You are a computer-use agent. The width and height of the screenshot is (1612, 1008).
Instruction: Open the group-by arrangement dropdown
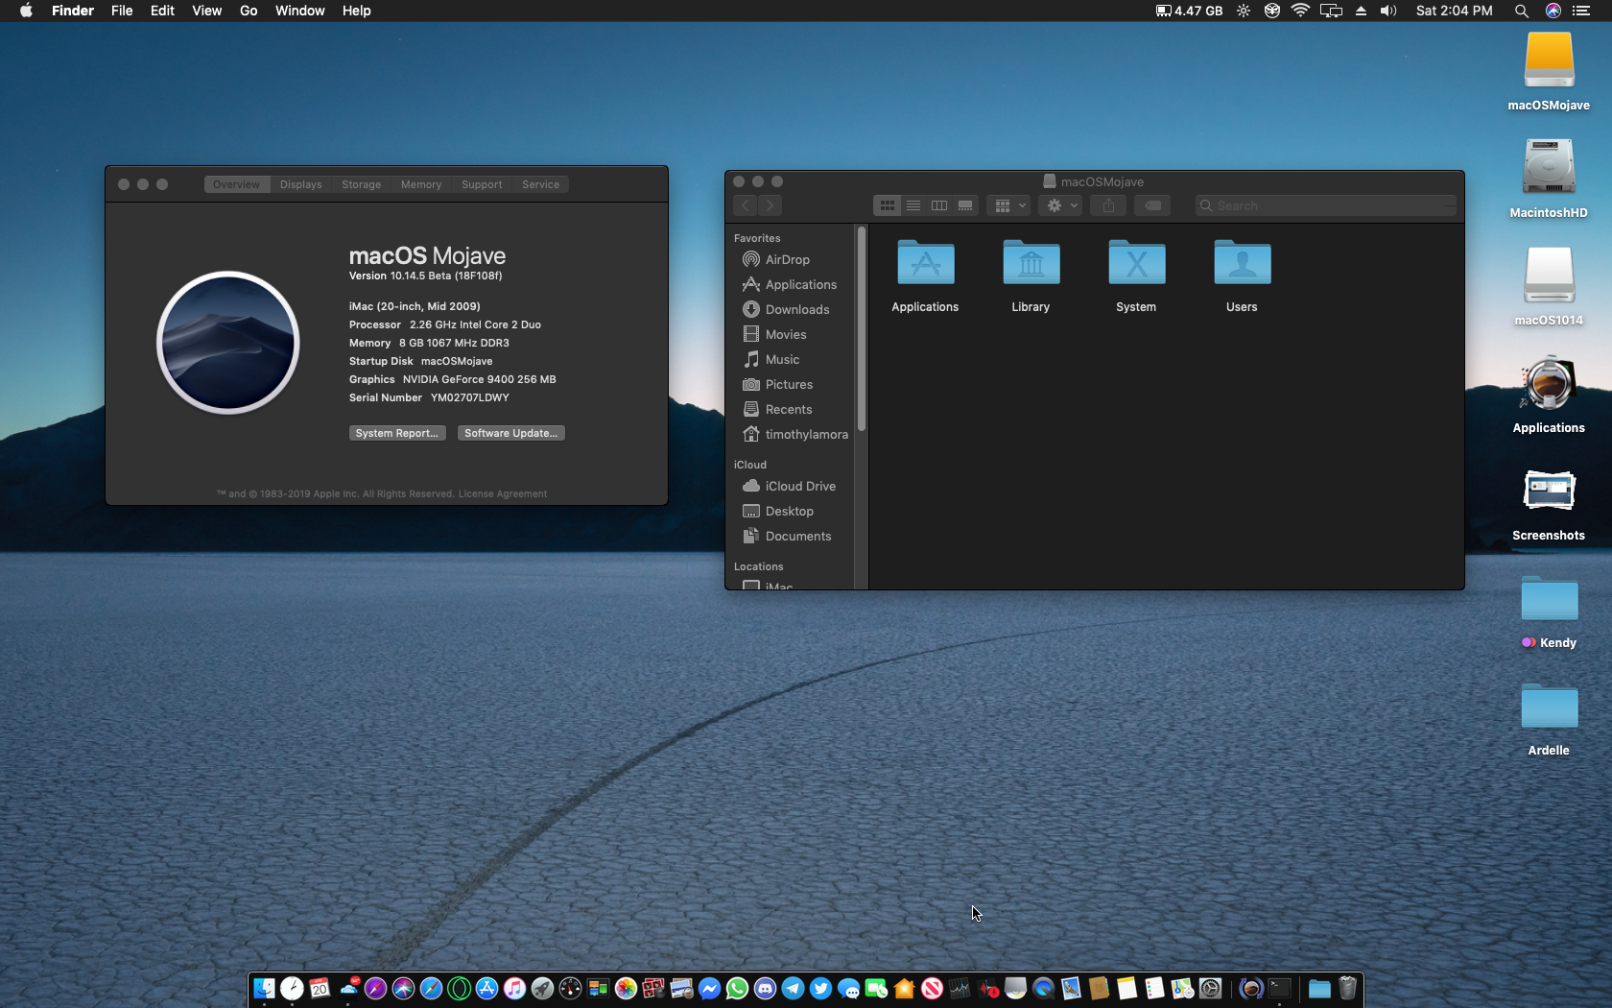pyautogui.click(x=1008, y=205)
